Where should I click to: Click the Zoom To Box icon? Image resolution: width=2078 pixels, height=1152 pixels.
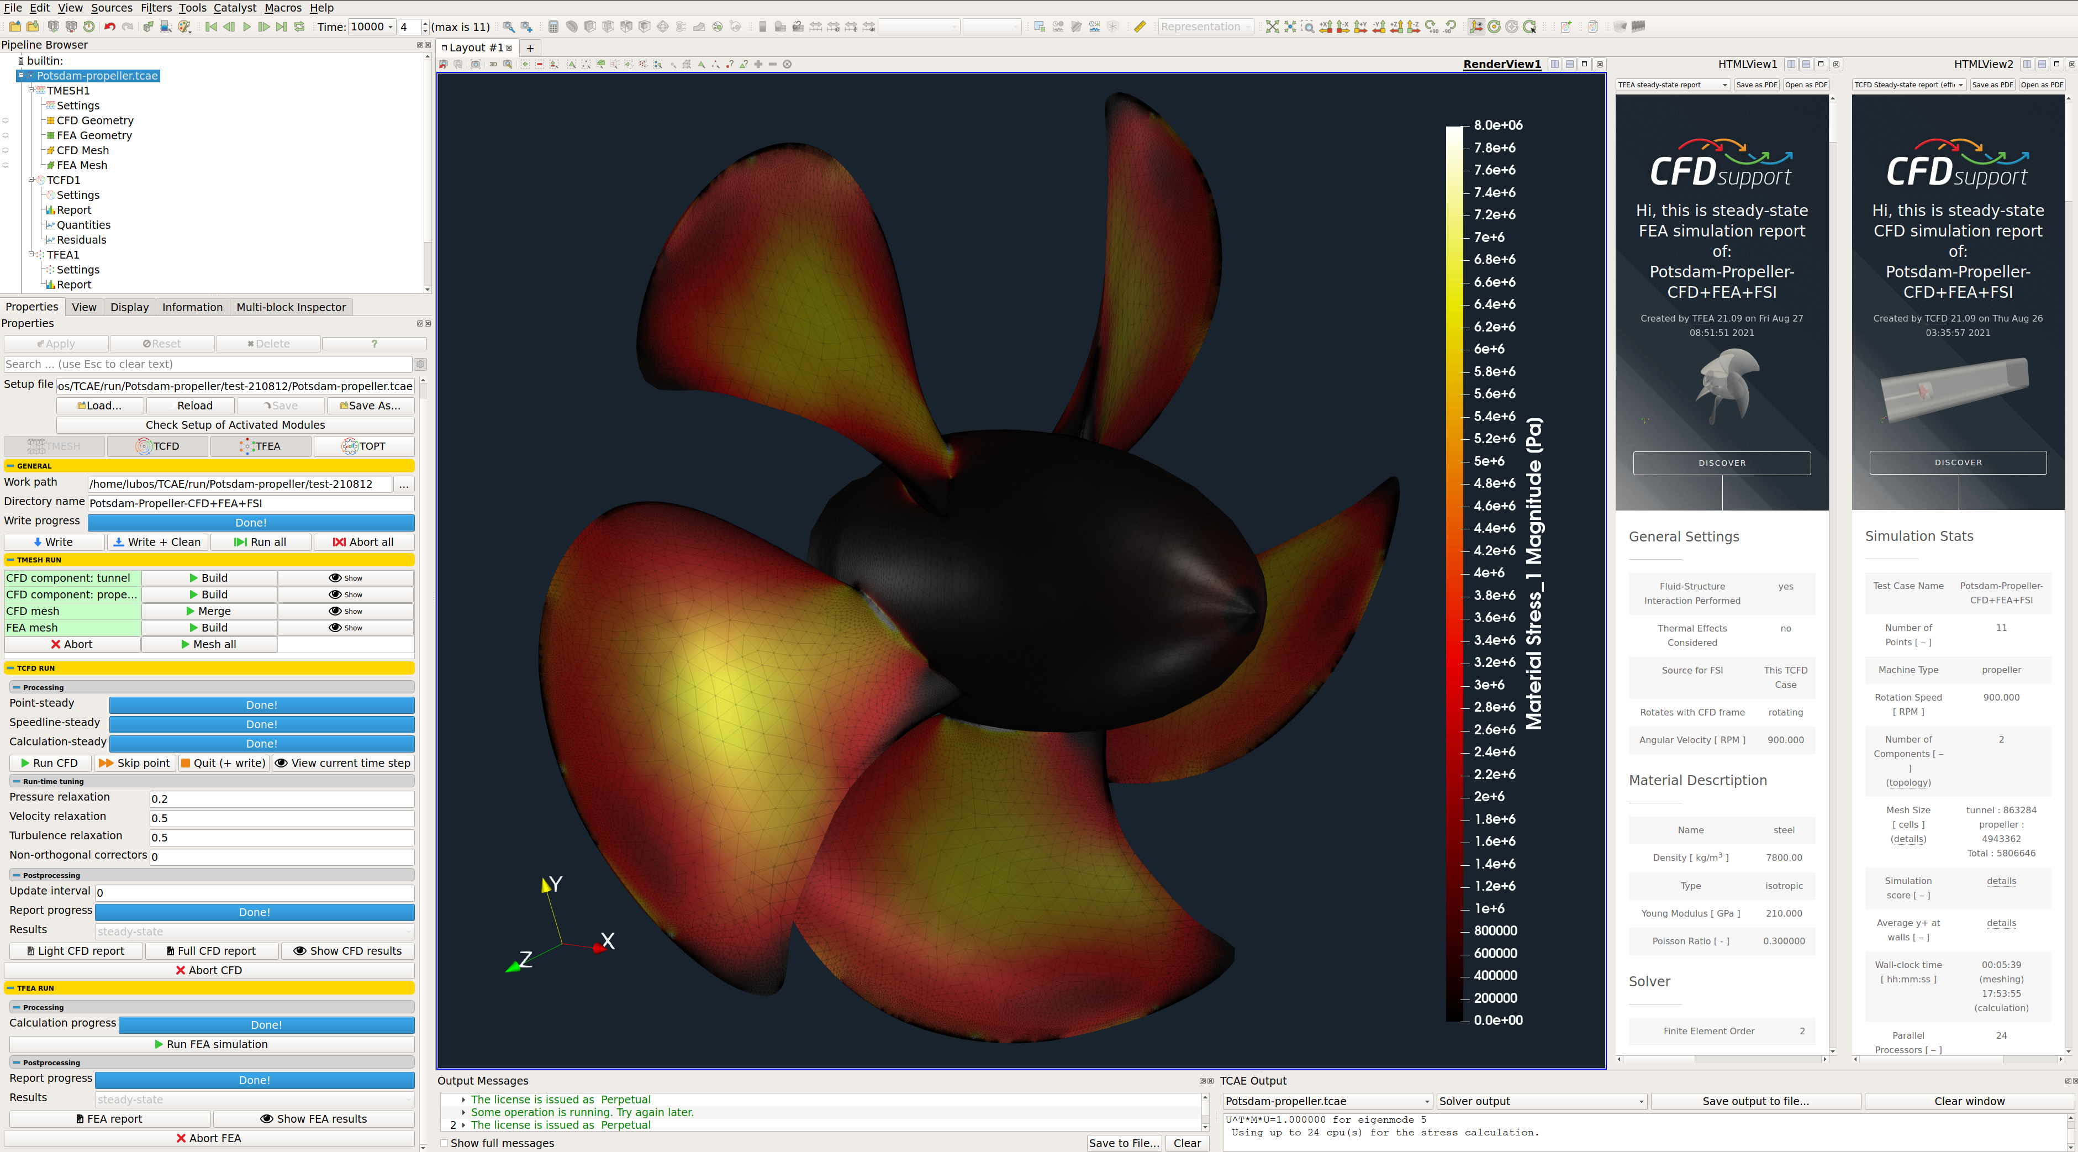click(1307, 27)
